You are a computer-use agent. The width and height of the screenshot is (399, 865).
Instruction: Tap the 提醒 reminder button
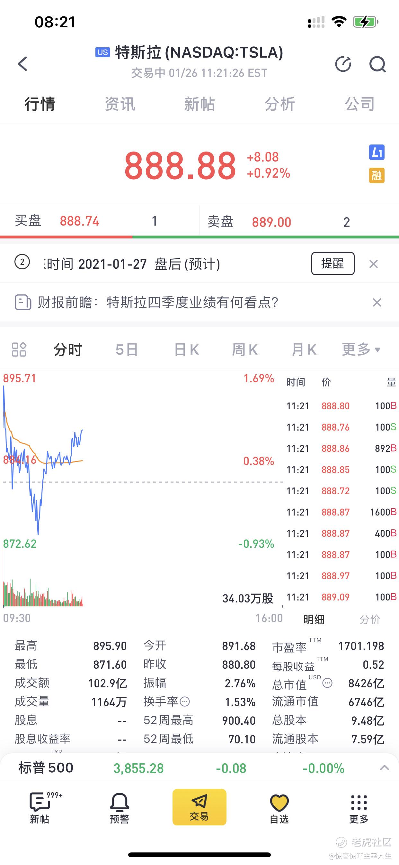click(332, 264)
